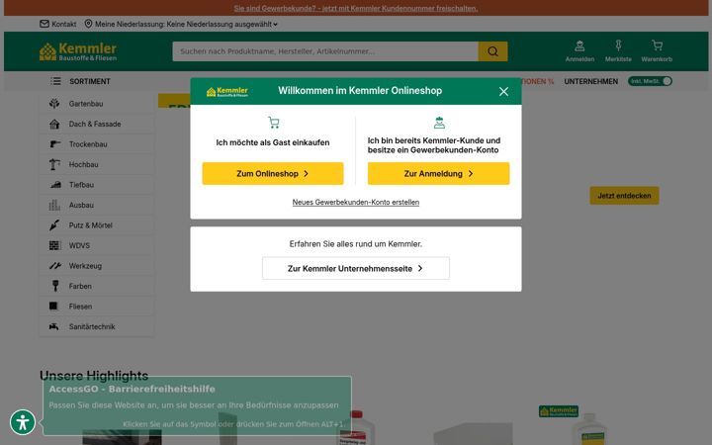Image resolution: width=712 pixels, height=445 pixels.
Task: Click the product search input field
Action: pos(325,51)
